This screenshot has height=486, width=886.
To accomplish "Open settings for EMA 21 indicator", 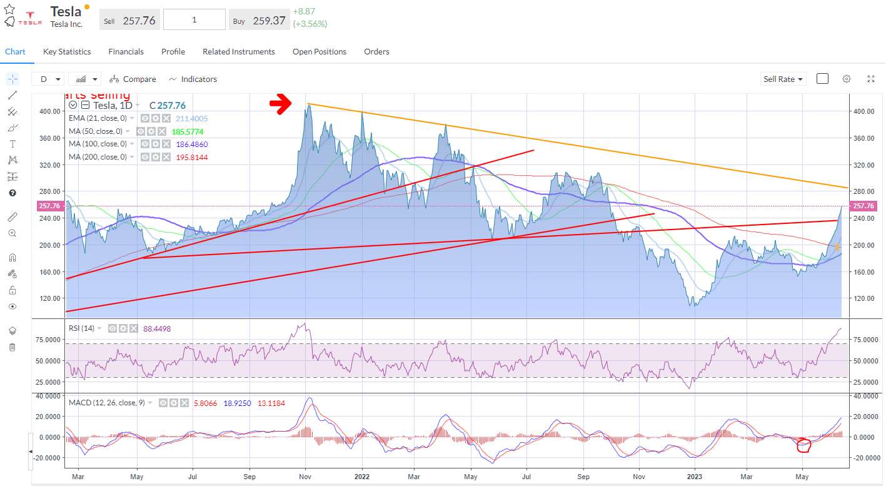I will (156, 118).
